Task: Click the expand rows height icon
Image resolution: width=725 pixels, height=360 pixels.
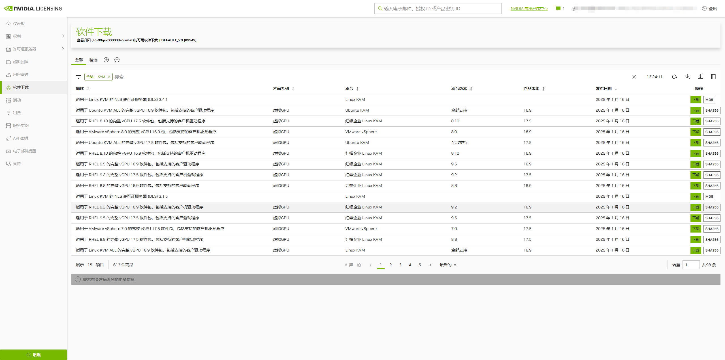Action: click(x=700, y=76)
